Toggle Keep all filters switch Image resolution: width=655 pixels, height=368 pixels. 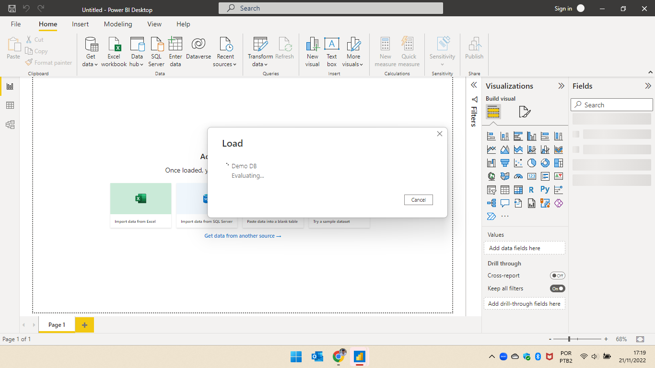[558, 288]
